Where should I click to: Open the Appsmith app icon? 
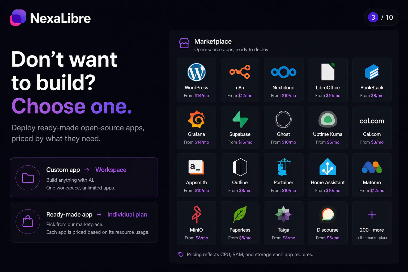click(196, 167)
